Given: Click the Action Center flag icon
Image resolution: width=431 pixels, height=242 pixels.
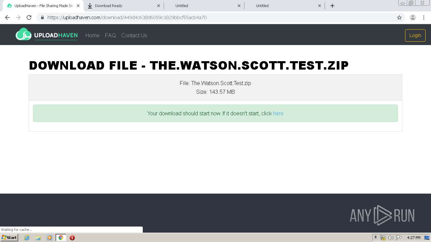Looking at the screenshot, I should [x=399, y=238].
